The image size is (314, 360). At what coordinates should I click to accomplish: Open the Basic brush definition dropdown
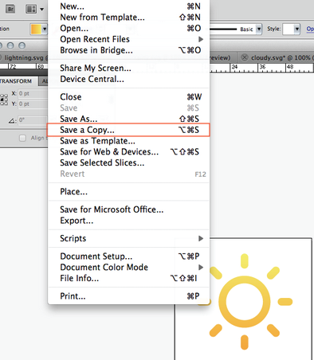(x=259, y=29)
